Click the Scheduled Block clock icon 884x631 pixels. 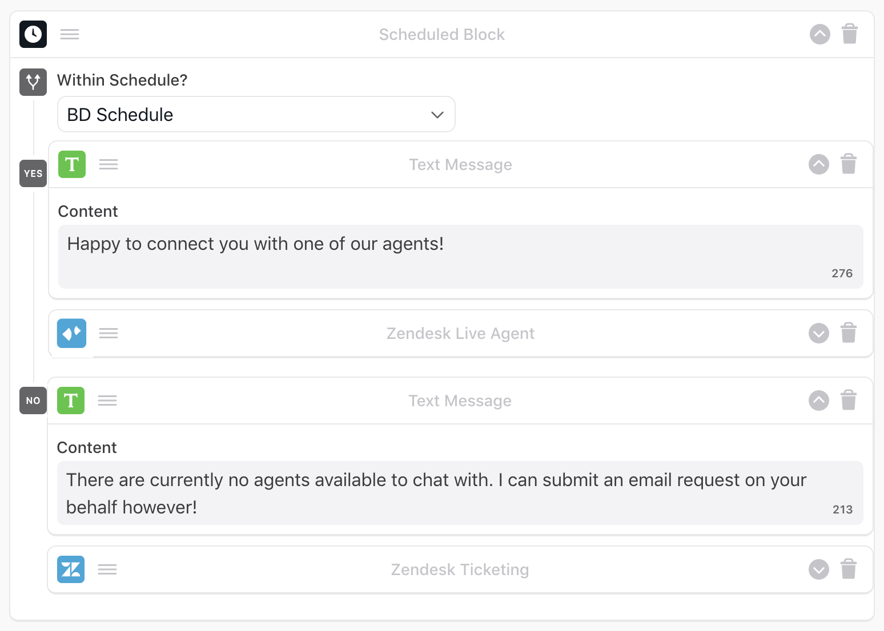pyautogui.click(x=33, y=34)
